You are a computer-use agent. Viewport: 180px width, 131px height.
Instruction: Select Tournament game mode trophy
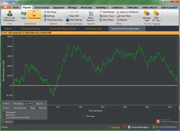click(34, 16)
